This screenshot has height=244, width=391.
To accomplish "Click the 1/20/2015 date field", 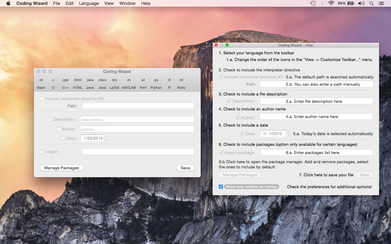I will [92, 138].
